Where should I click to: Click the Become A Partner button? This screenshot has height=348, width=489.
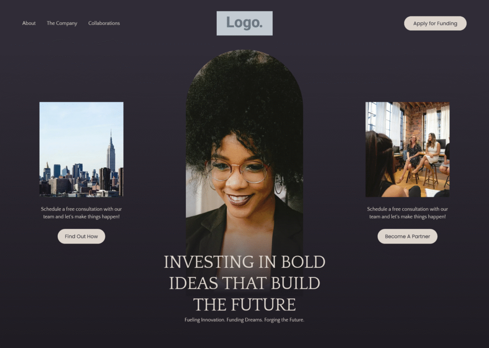[407, 236]
